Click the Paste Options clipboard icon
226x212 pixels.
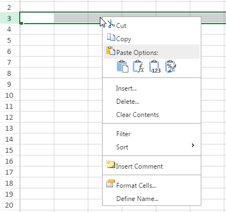pos(111,51)
